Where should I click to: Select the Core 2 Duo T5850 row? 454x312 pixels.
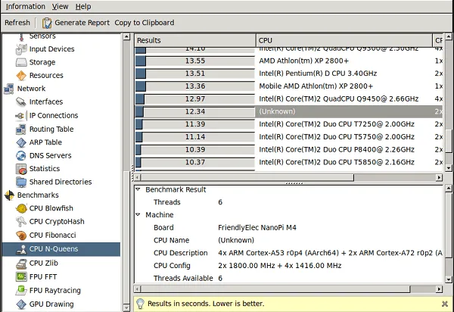[289, 162]
